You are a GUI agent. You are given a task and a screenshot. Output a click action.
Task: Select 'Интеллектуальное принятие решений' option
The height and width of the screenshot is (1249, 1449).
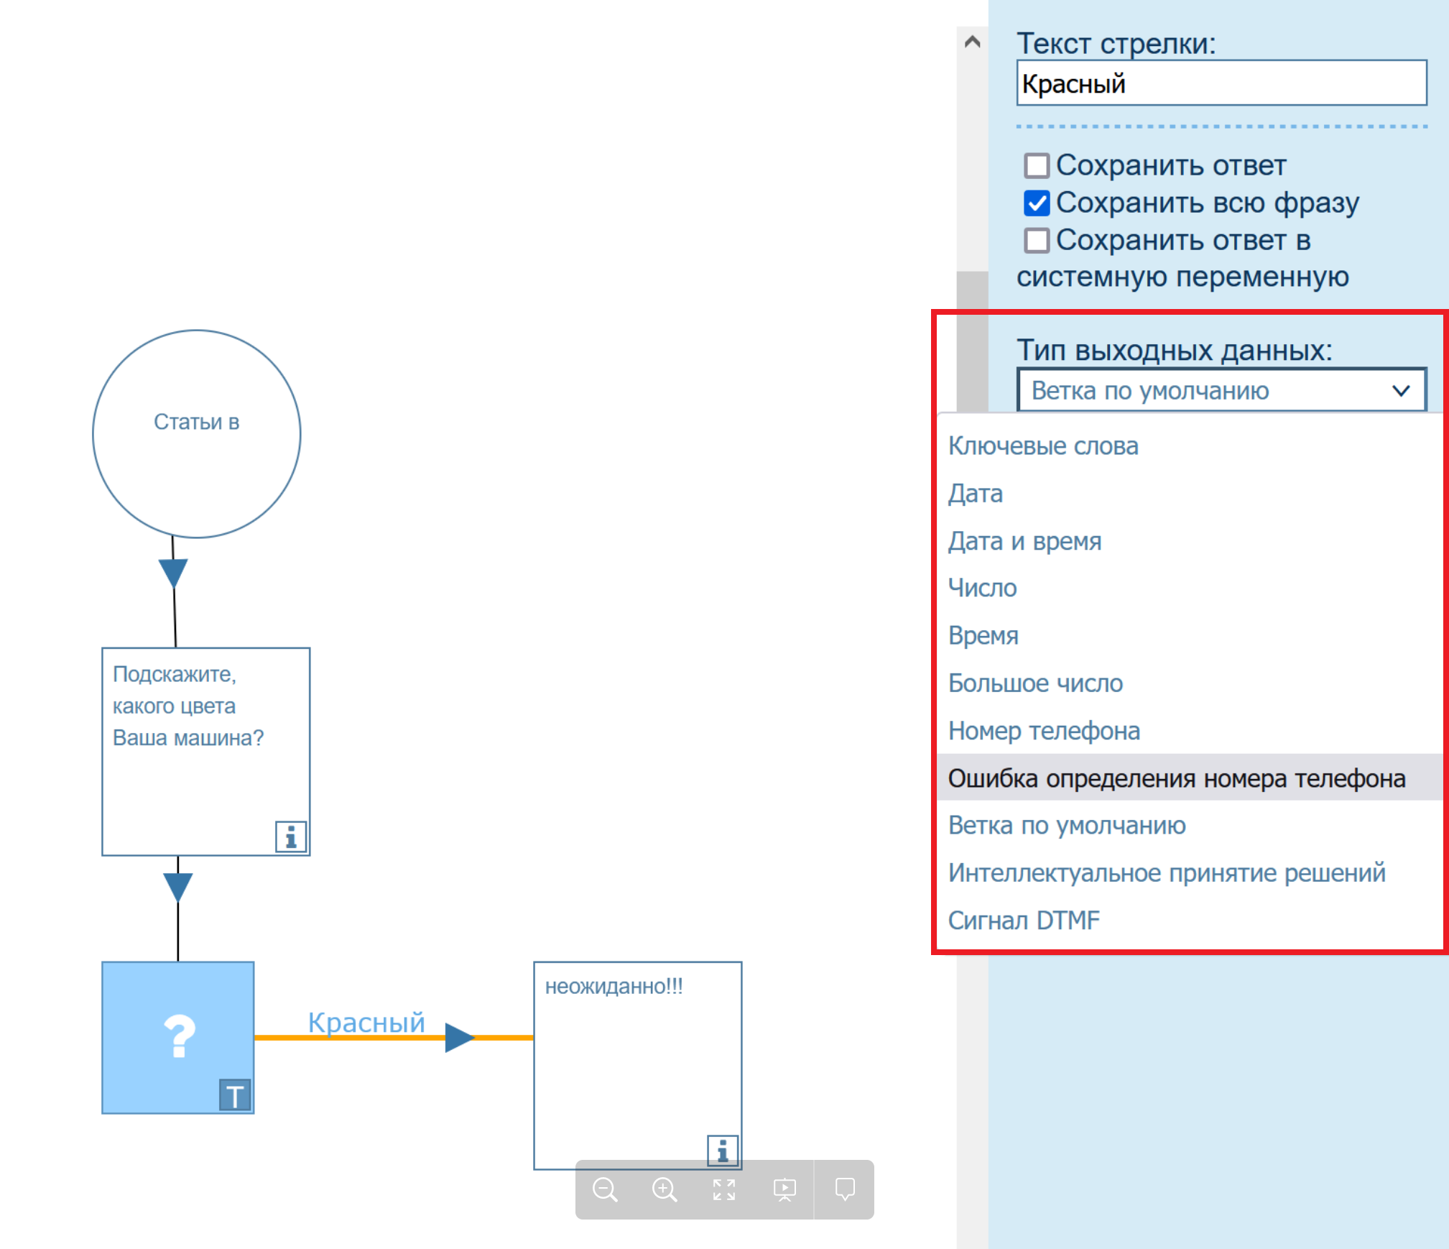pos(1166,873)
